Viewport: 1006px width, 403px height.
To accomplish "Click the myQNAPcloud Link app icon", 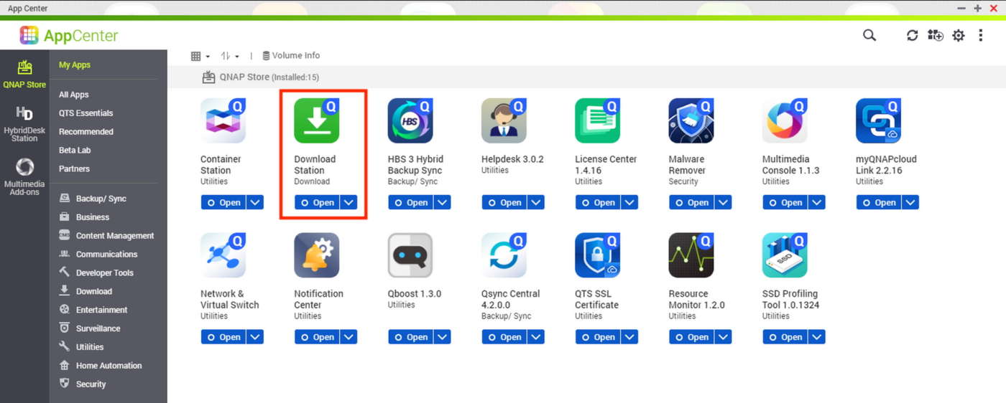I will click(x=879, y=120).
